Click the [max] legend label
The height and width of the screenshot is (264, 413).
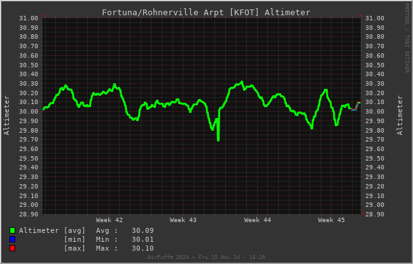tap(75, 249)
